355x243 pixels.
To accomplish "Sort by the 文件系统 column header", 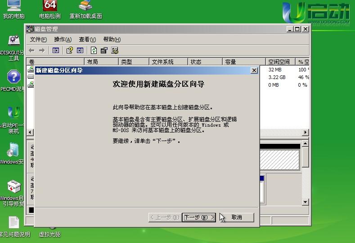I will (168, 62).
